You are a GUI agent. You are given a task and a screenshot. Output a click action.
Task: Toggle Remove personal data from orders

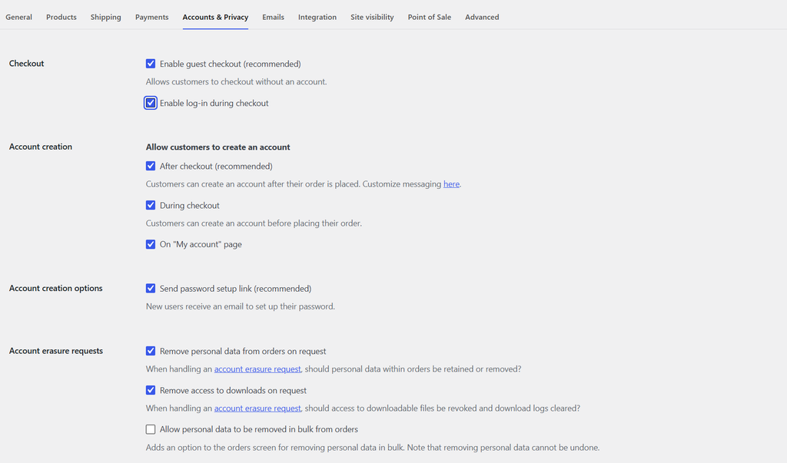[x=151, y=351]
